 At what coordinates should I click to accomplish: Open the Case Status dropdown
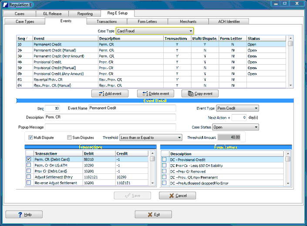point(256,127)
